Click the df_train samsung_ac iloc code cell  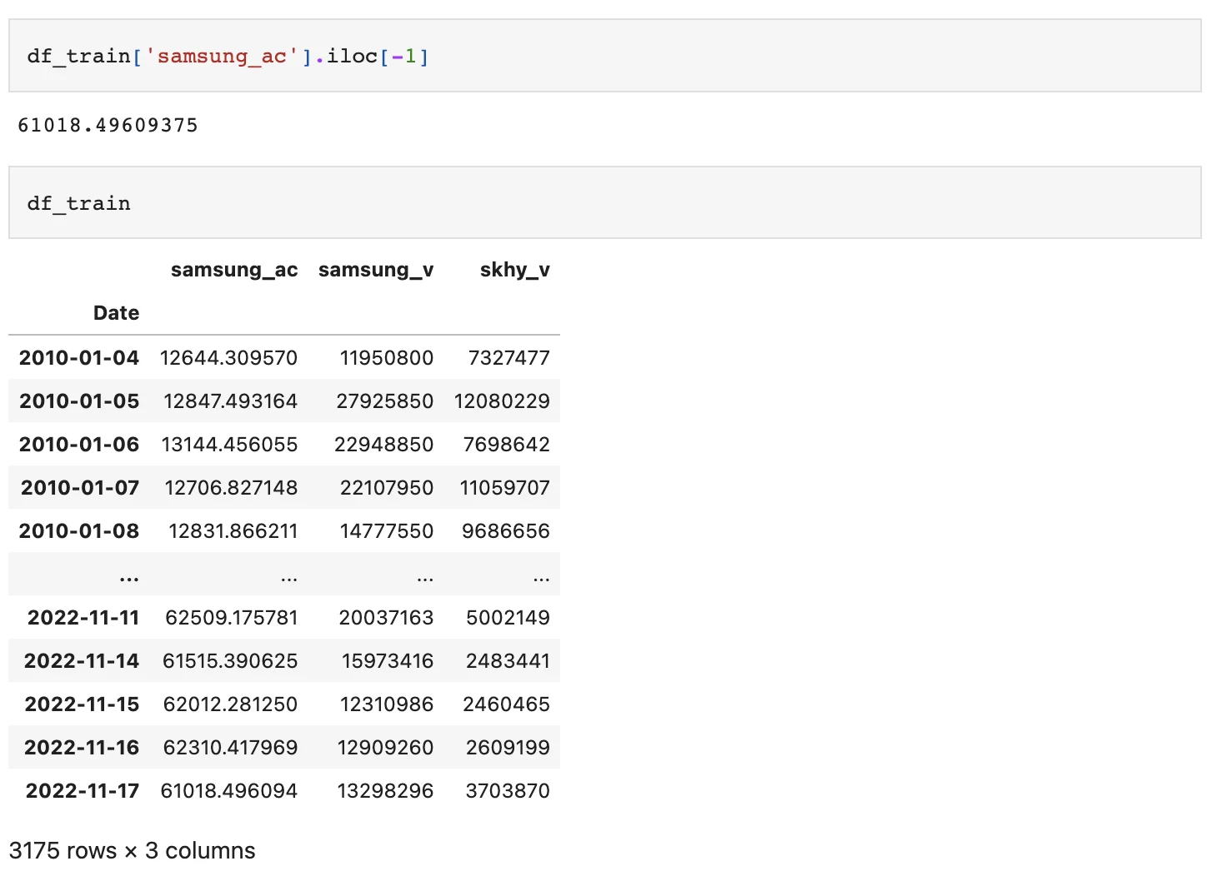tap(227, 57)
